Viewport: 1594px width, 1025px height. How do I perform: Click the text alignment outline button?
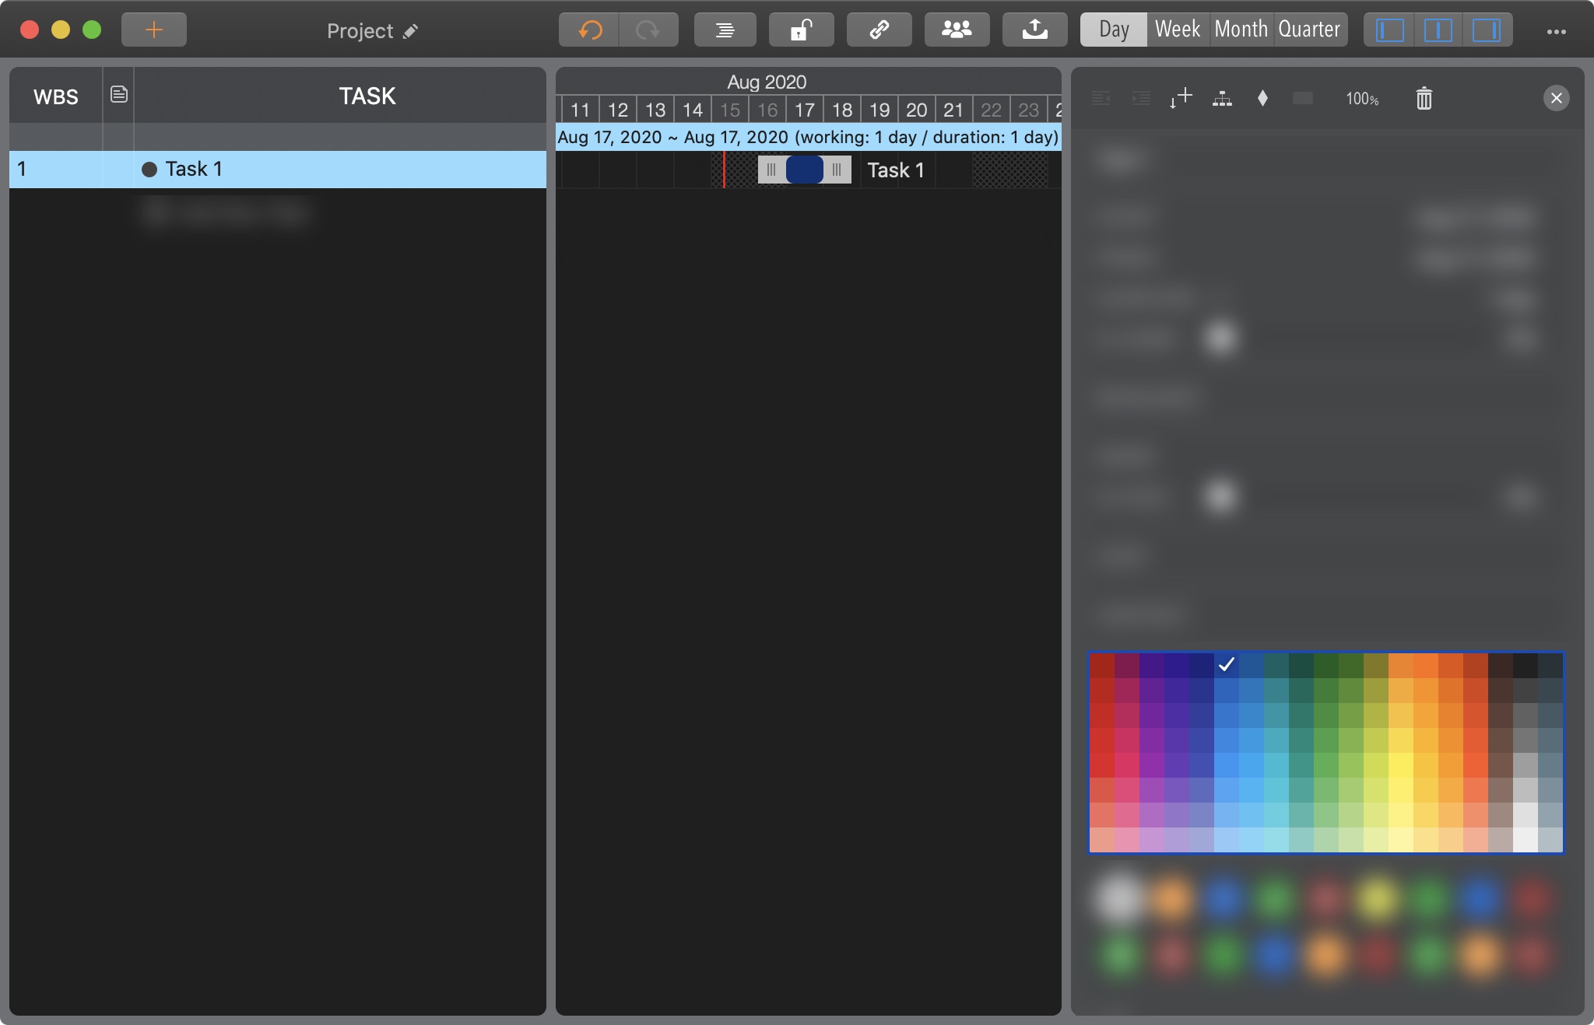tap(724, 30)
